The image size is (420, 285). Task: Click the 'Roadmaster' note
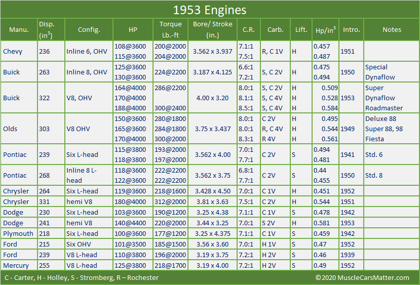click(x=384, y=108)
